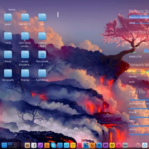Click the sda_(8:0) disk entry
Viewport: 149px width, 149px height.
[134, 47]
